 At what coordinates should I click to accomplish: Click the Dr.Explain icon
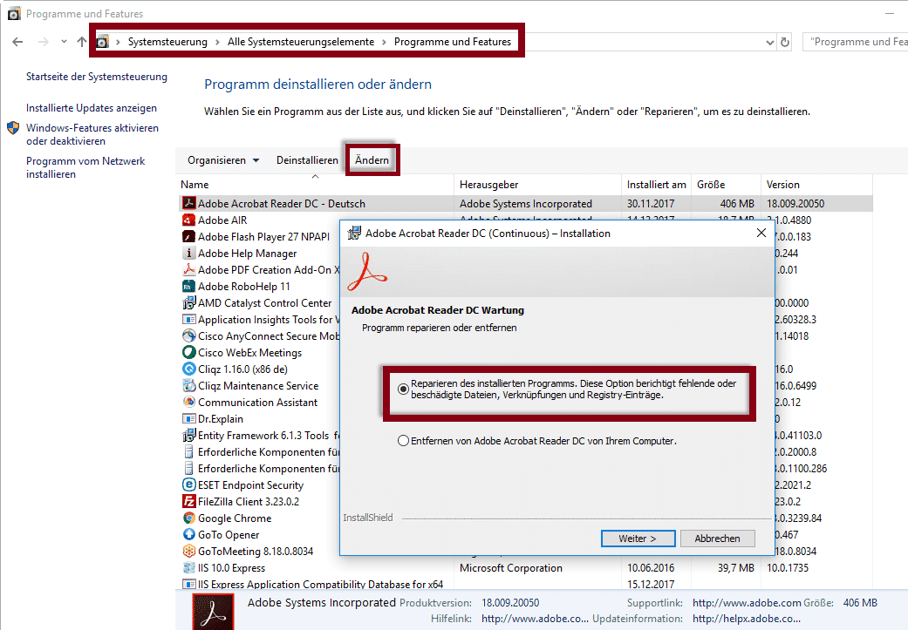[188, 418]
